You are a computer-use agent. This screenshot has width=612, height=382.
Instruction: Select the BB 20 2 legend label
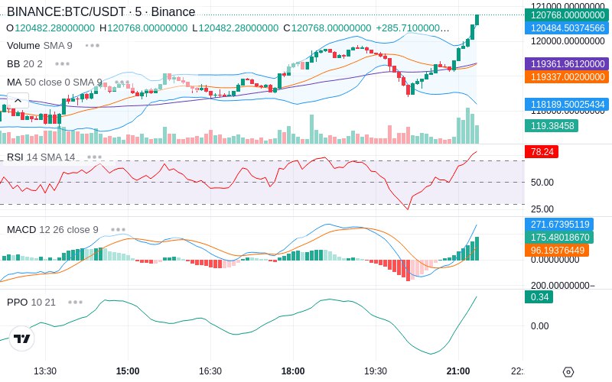(24, 64)
